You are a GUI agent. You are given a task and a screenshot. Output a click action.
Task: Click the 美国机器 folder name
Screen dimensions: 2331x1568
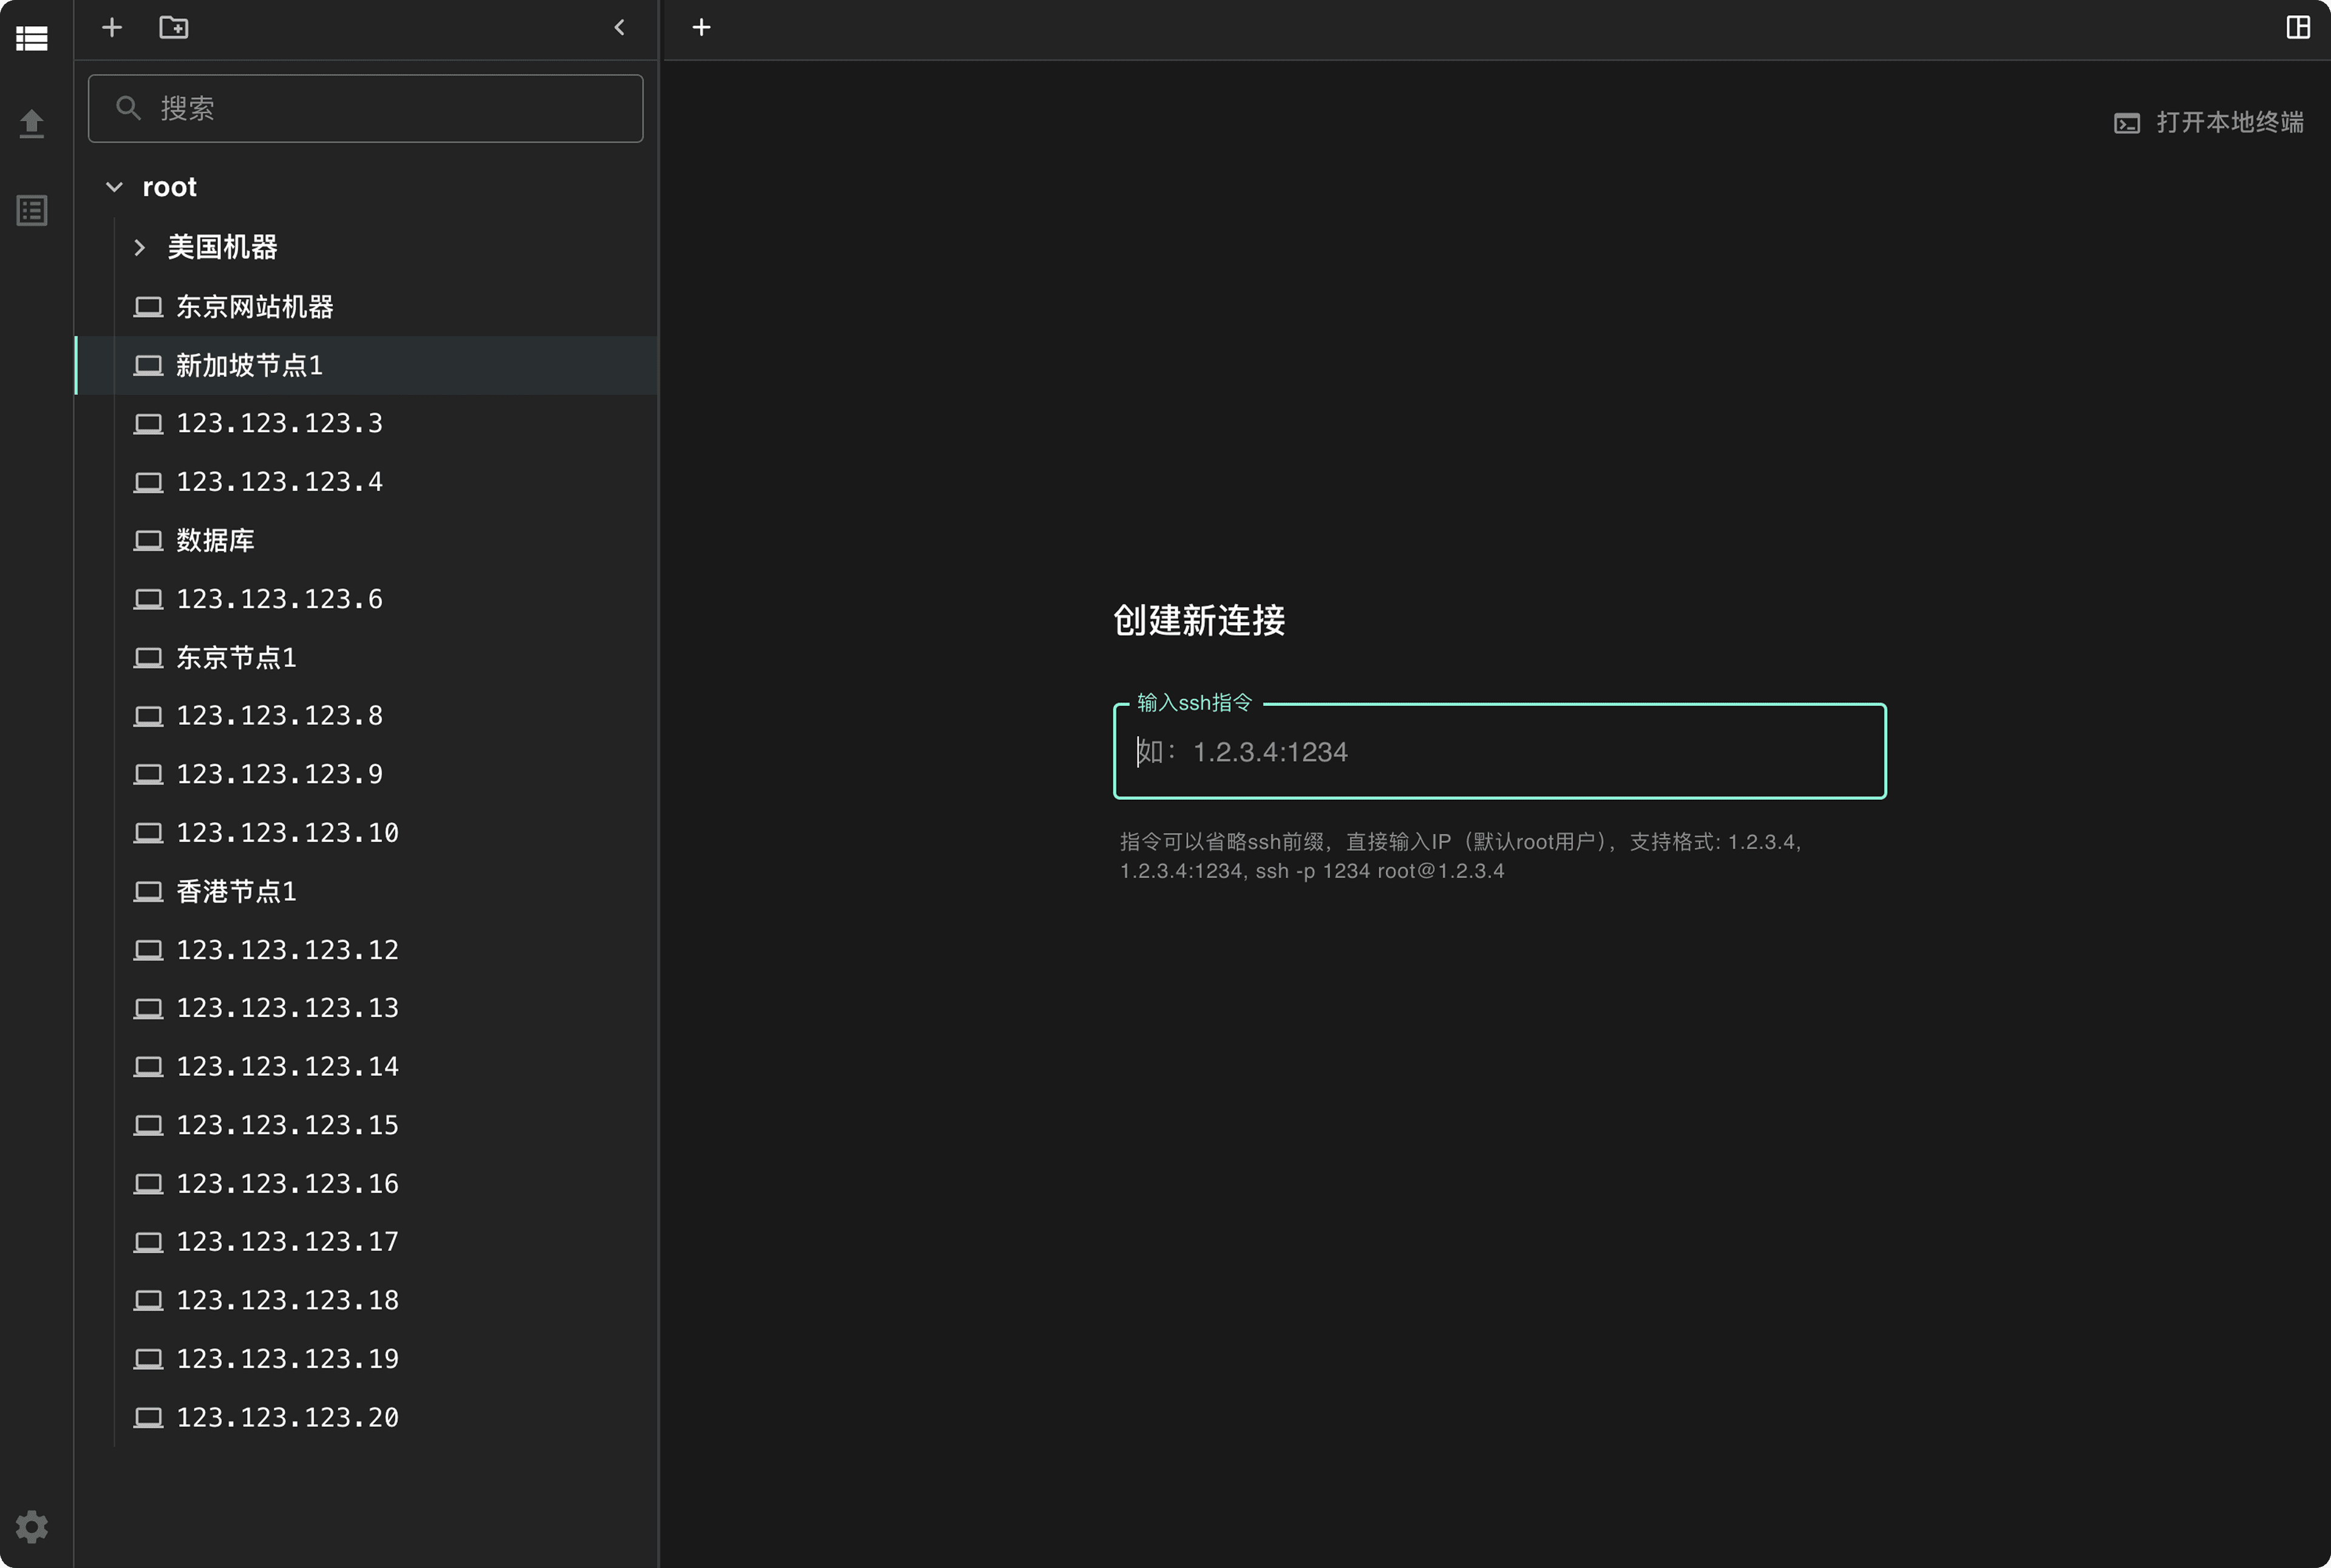pos(222,247)
